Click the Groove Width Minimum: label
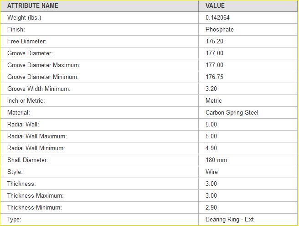Image resolution: width=299 pixels, height=226 pixels. (x=39, y=89)
